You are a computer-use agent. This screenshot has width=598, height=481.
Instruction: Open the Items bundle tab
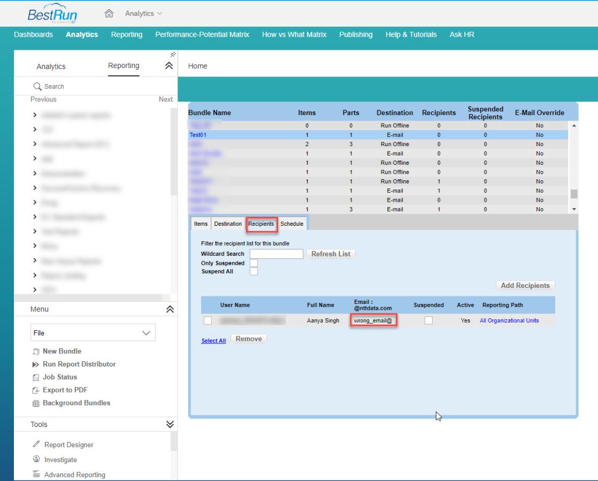click(x=201, y=224)
